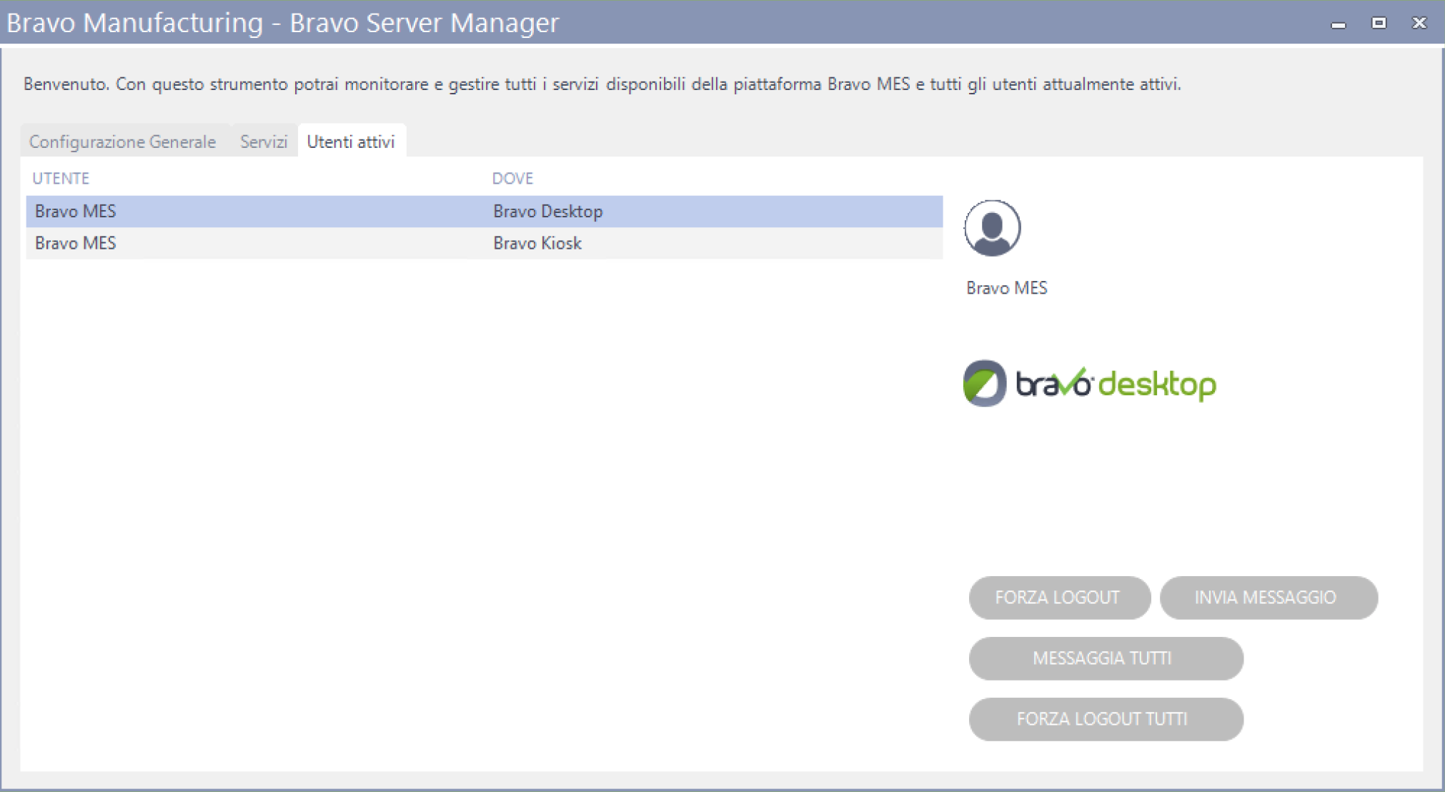
Task: Click the FORZA LOGOUT TUTTI button
Action: click(x=1106, y=719)
